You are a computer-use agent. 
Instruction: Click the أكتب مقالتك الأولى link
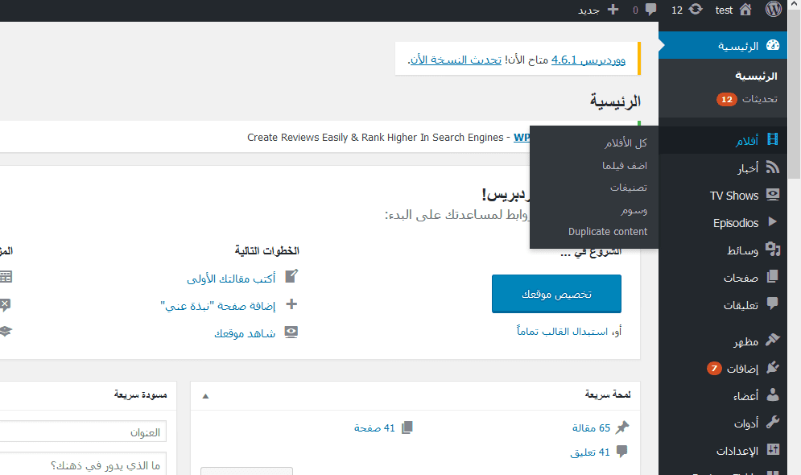pyautogui.click(x=231, y=279)
